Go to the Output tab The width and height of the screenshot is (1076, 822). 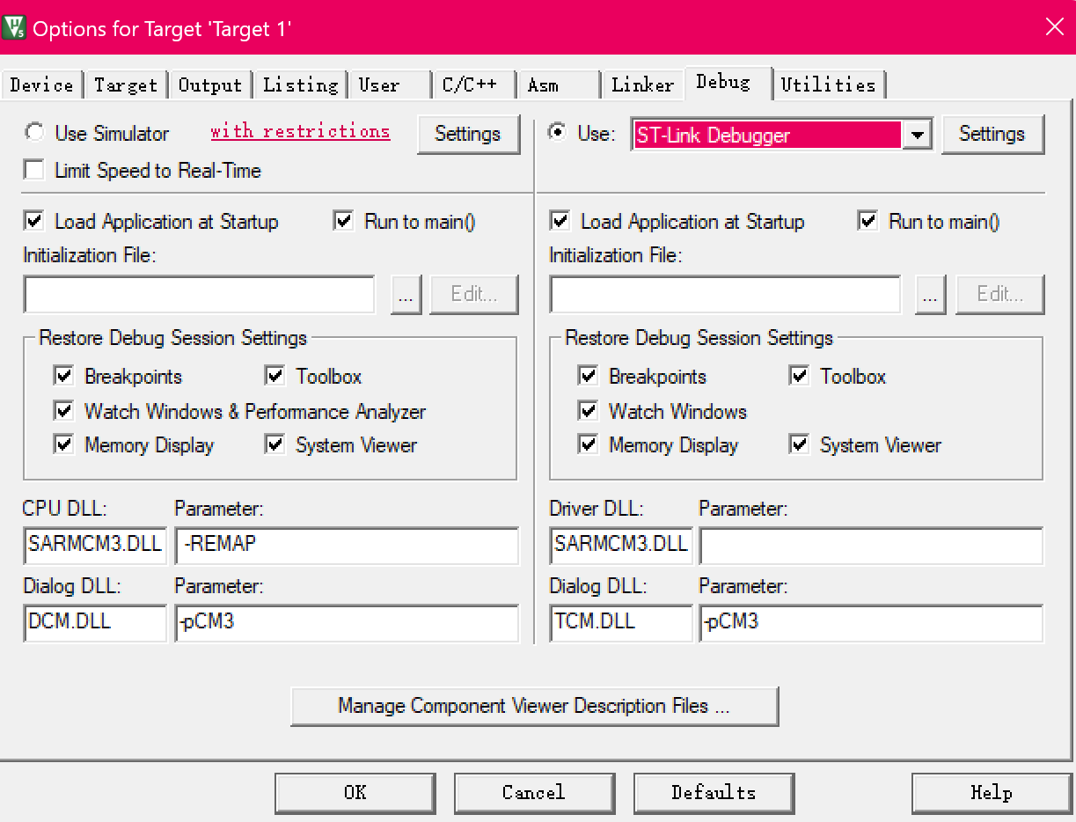point(210,84)
